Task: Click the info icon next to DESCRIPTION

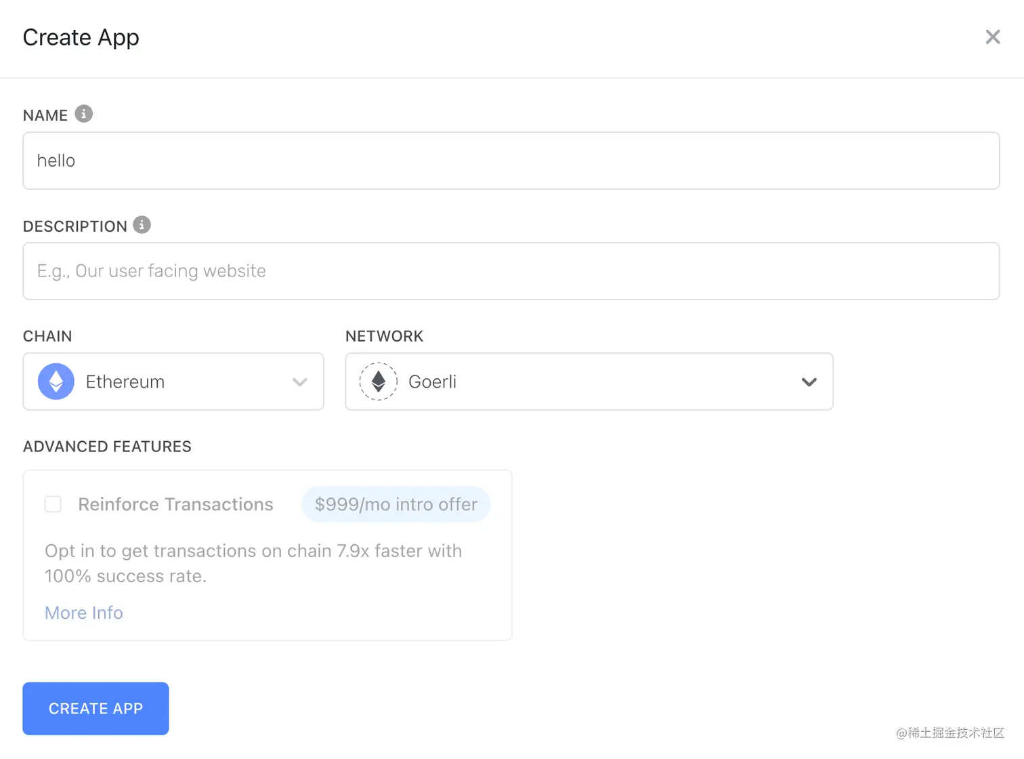Action: pos(142,225)
